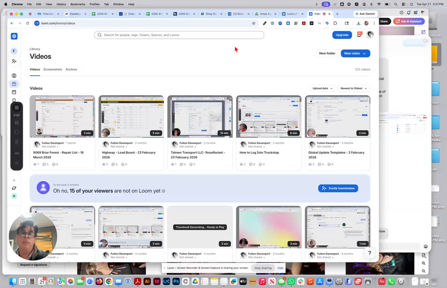Open the Loom home logo in sidebar
Screen dimensions: 447x288
pos(14,36)
